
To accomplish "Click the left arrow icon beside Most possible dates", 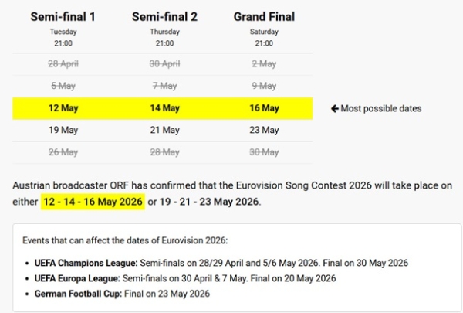I will coord(335,108).
